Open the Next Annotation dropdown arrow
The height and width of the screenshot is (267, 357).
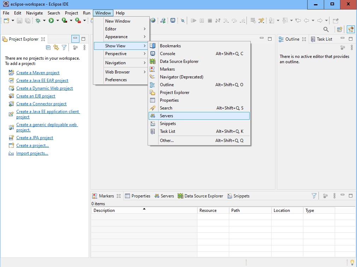[278, 21]
